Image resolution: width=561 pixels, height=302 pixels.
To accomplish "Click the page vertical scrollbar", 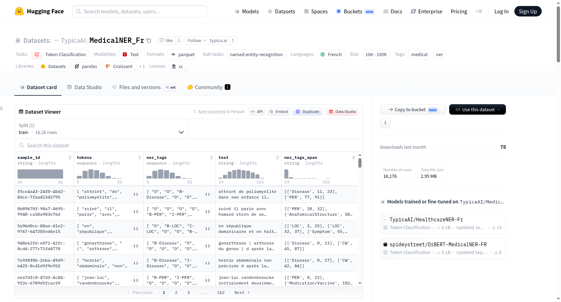I will coord(558,34).
